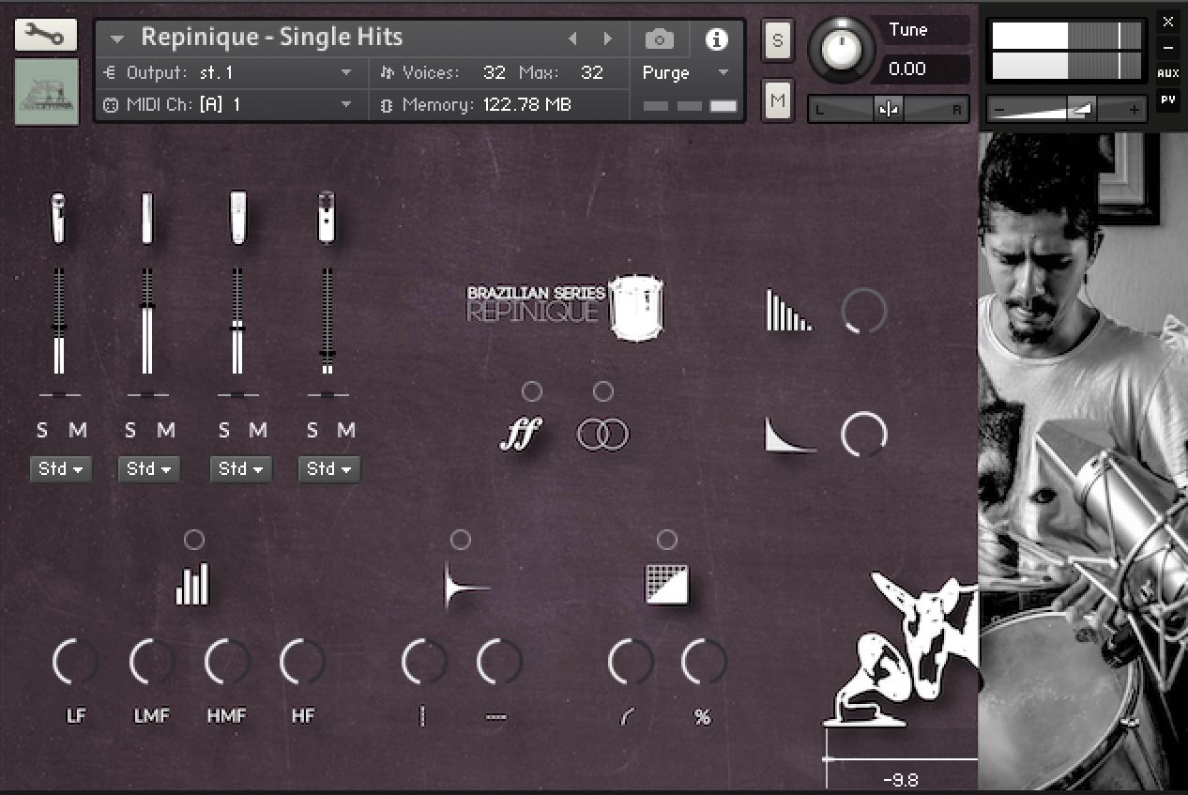Open the first mic channel Std dropdown
This screenshot has width=1188, height=795.
coord(61,468)
